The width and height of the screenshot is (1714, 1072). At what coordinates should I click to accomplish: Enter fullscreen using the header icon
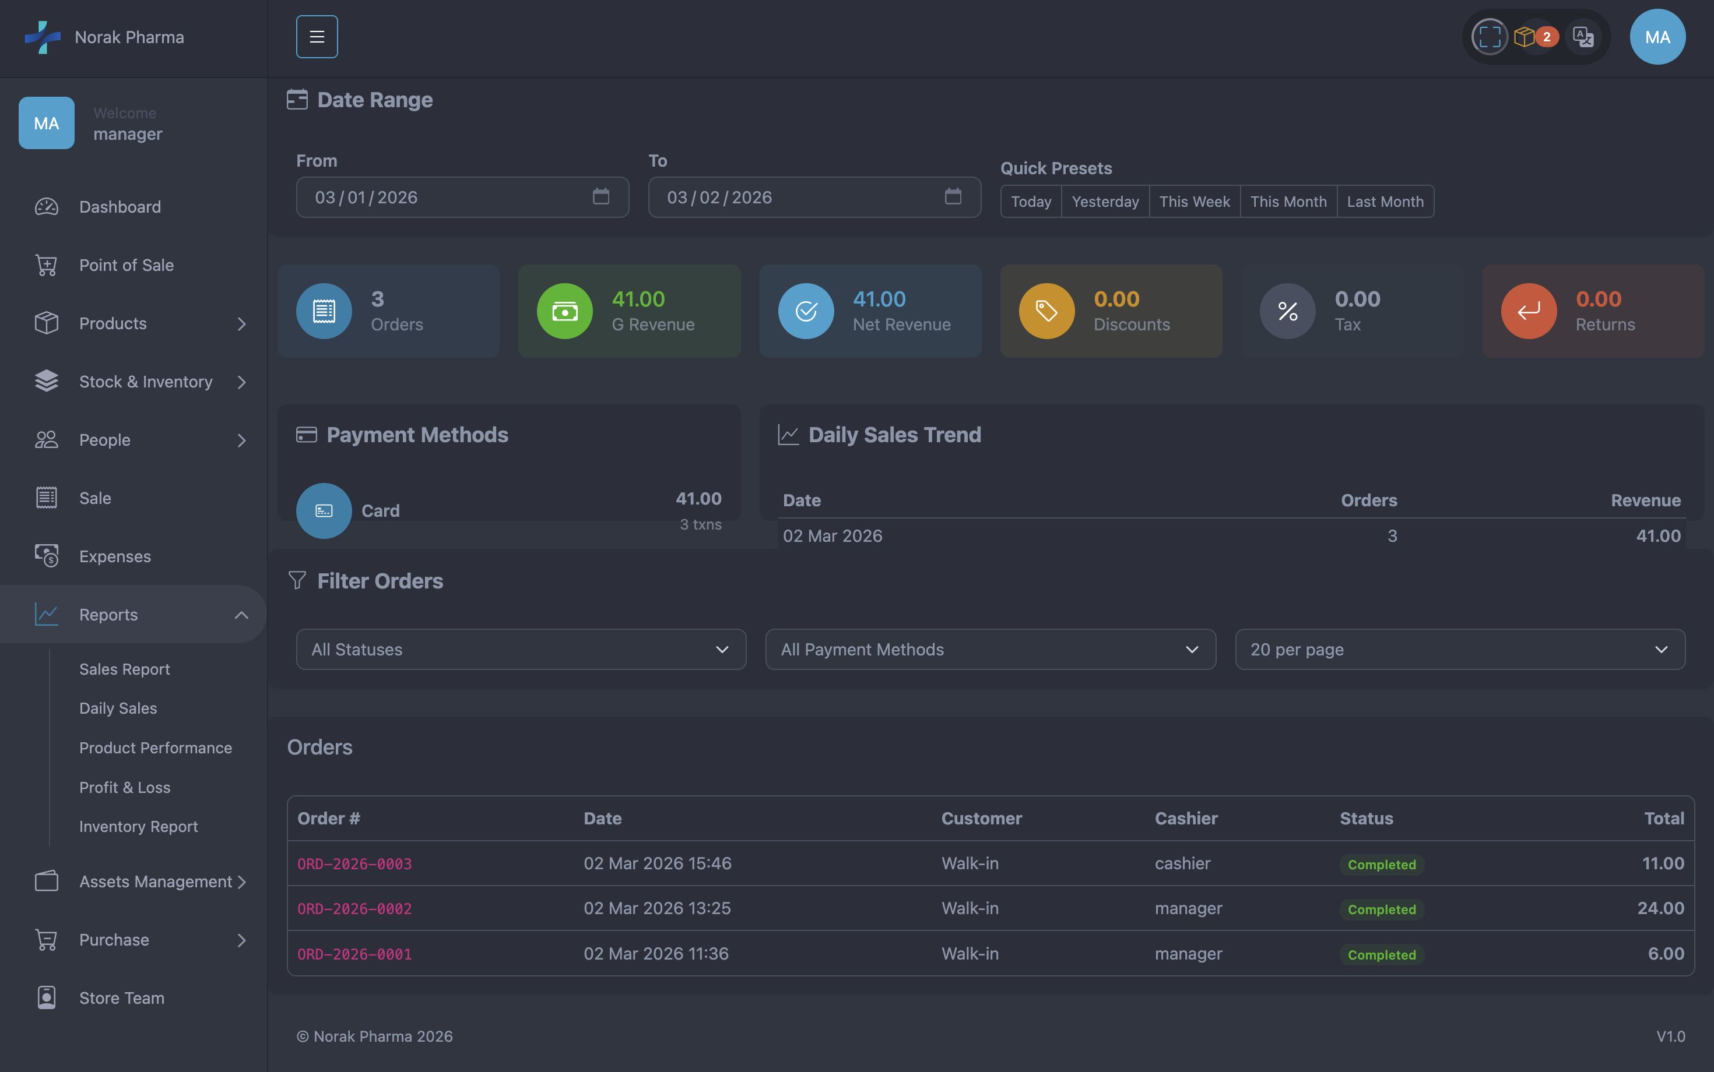[x=1489, y=37]
